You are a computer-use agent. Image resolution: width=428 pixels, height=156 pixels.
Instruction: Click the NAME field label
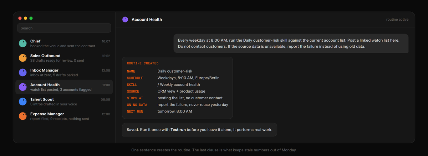(131, 71)
